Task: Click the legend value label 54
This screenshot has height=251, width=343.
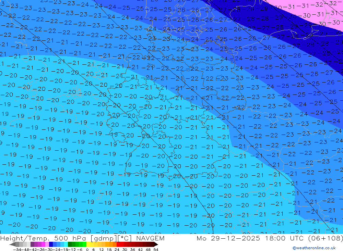Action: [156, 249]
